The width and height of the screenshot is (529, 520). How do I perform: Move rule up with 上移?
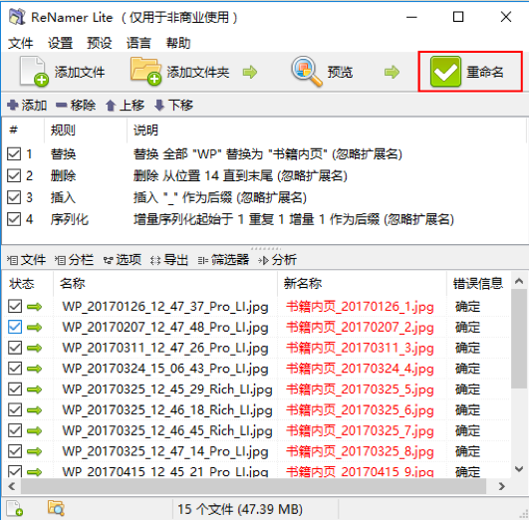(x=125, y=106)
